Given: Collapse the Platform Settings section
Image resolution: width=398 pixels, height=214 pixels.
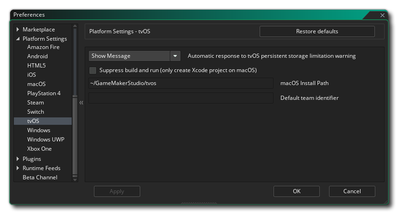Looking at the screenshot, I should [18, 39].
